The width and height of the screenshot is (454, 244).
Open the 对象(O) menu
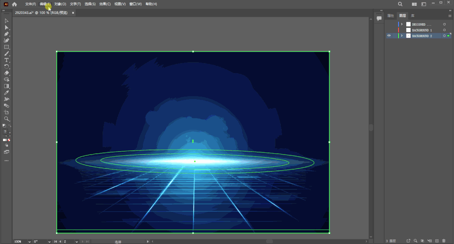60,4
